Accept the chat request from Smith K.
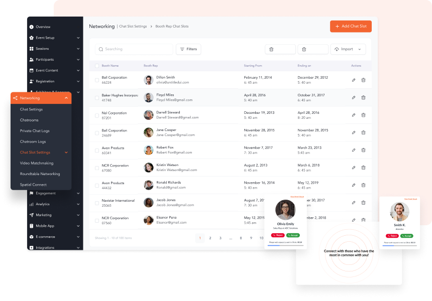 click(408, 235)
